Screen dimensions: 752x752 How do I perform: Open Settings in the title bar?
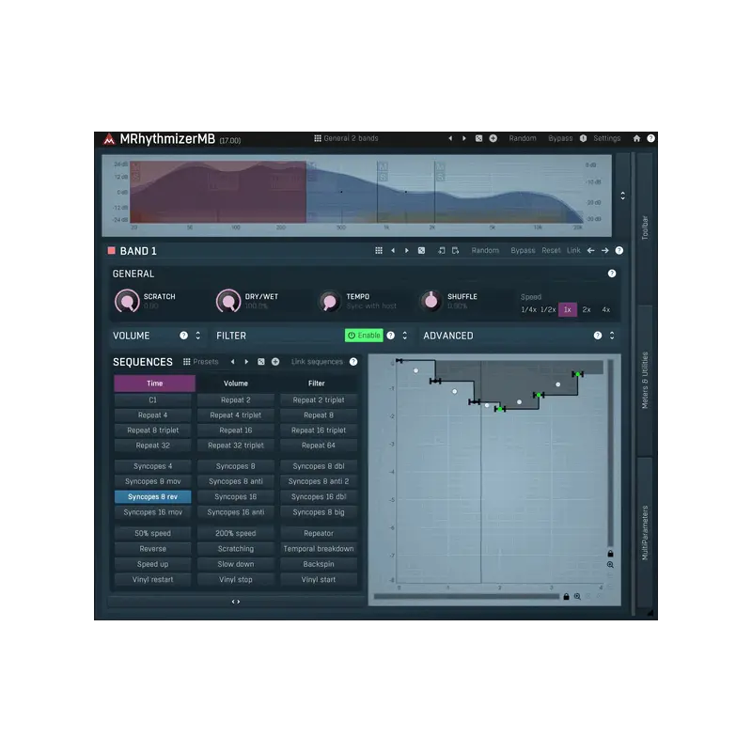tap(606, 138)
